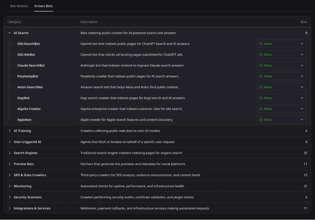Click the OAI-SearchBot row name
This screenshot has height=220, width=315.
click(x=29, y=44)
